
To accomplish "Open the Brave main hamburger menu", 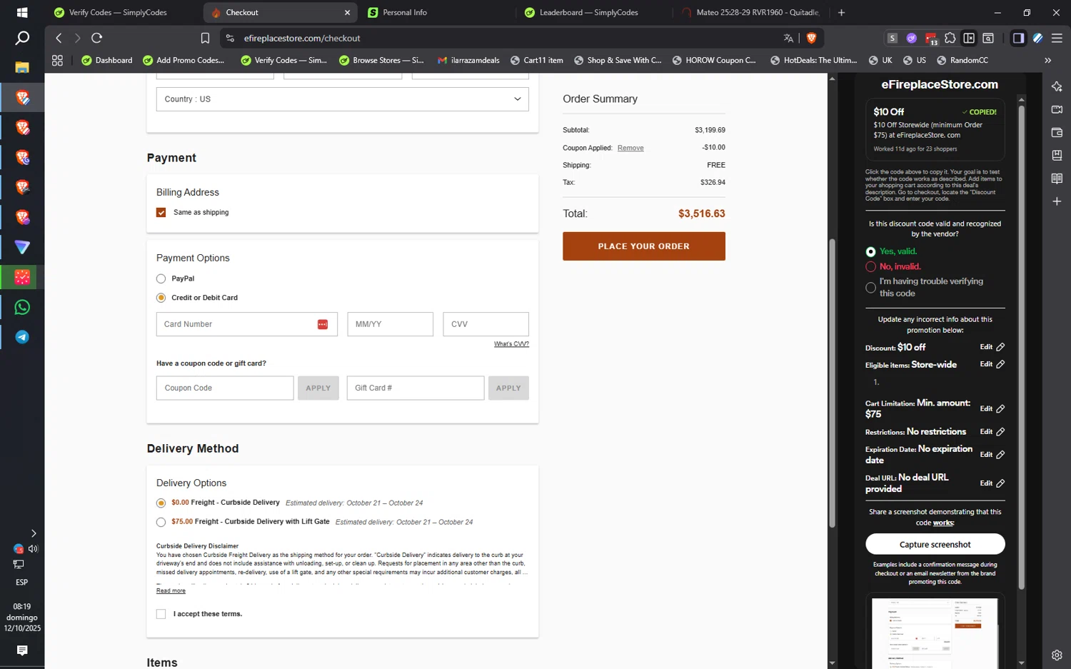I will [x=1057, y=38].
